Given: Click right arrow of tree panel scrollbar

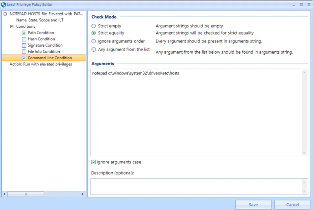Looking at the screenshot, I should point(83,194).
